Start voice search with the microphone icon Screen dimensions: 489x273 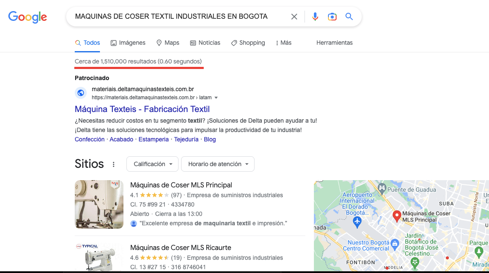coord(315,17)
